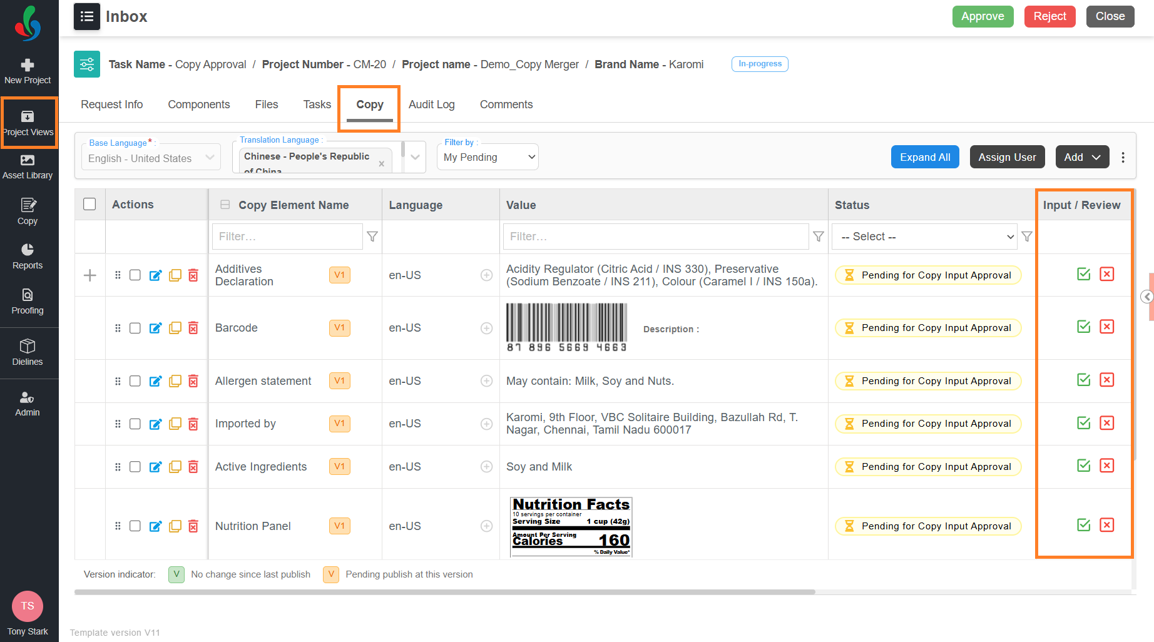
Task: Duplicate the Imported by element
Action: click(175, 424)
